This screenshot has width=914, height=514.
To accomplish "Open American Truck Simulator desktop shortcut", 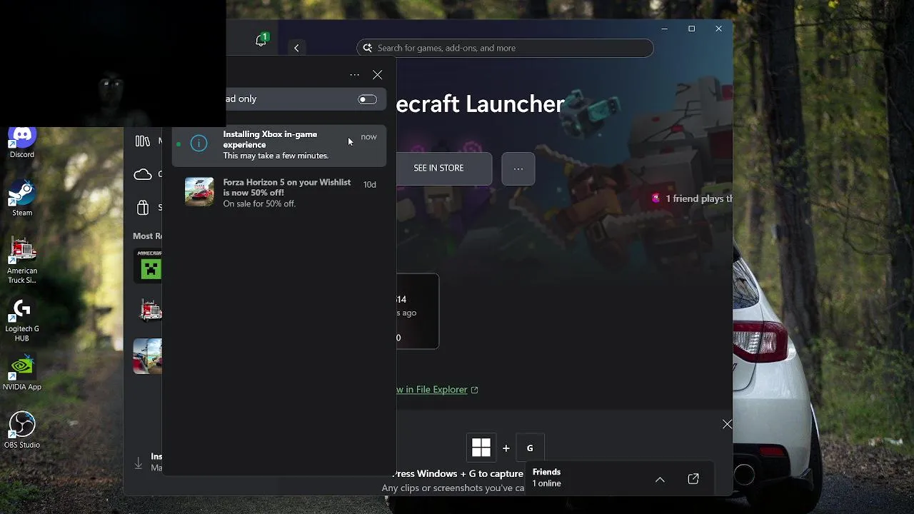I will point(22,261).
